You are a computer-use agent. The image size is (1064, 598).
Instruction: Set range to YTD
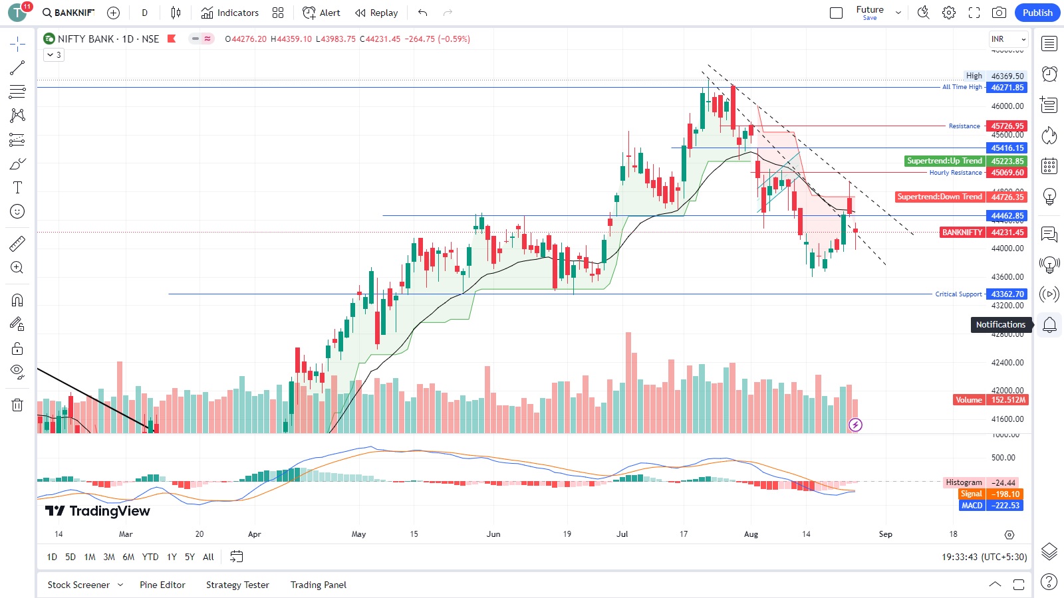pos(150,557)
